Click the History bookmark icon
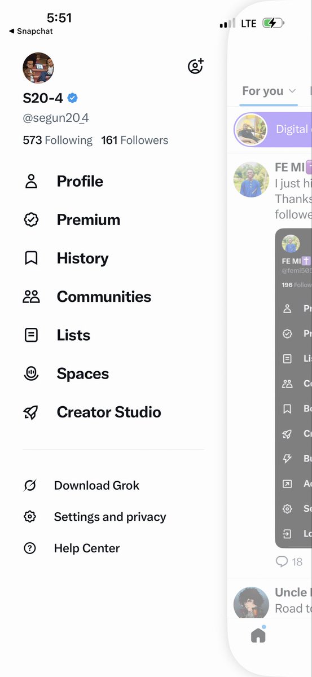The image size is (312, 677). 31,258
